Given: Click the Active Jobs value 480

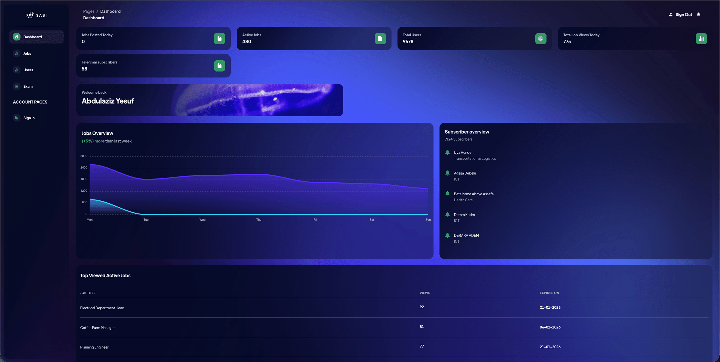Looking at the screenshot, I should [246, 42].
